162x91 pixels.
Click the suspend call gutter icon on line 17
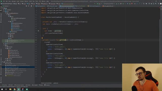38,31
